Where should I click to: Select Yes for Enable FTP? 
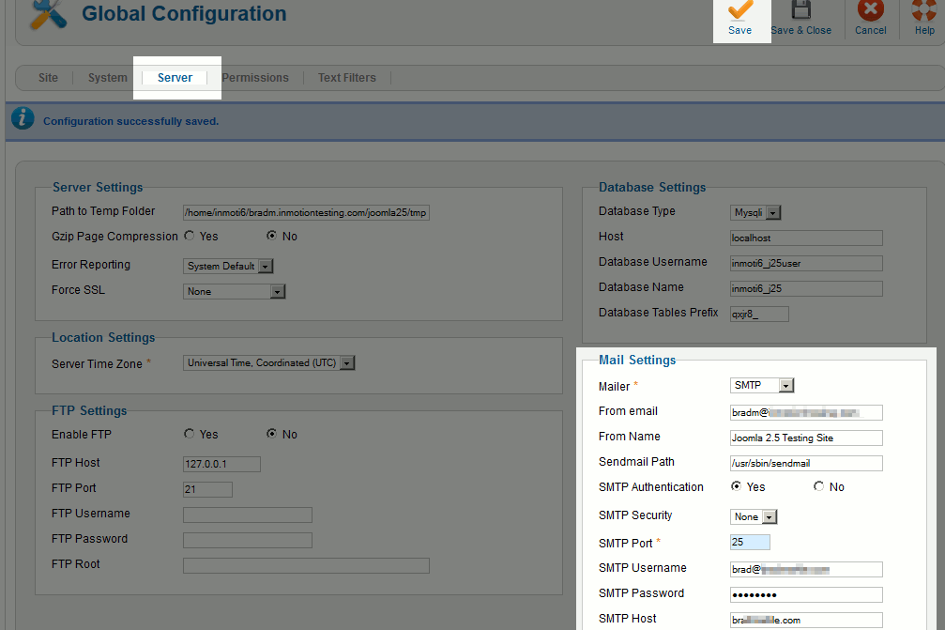[190, 435]
